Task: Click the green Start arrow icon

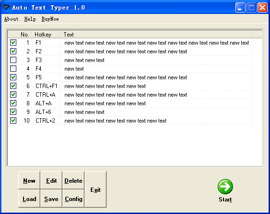Action: pos(225,187)
